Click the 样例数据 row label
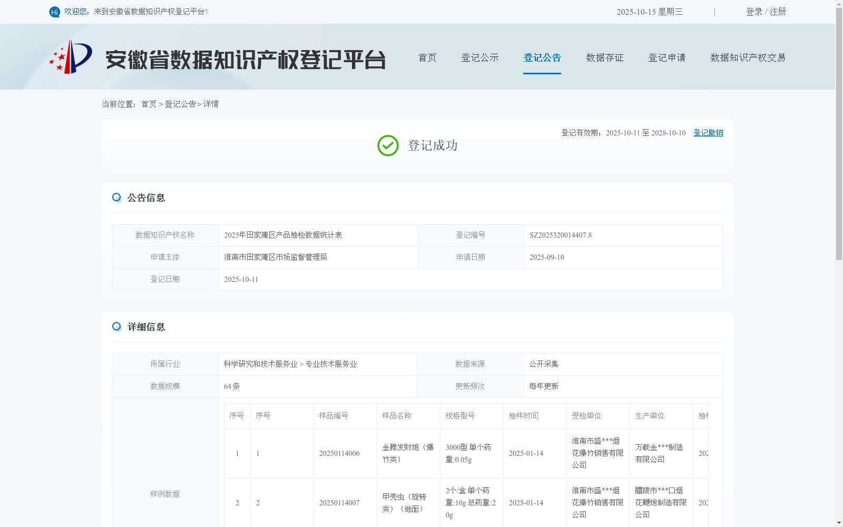This screenshot has height=527, width=843. 165,494
